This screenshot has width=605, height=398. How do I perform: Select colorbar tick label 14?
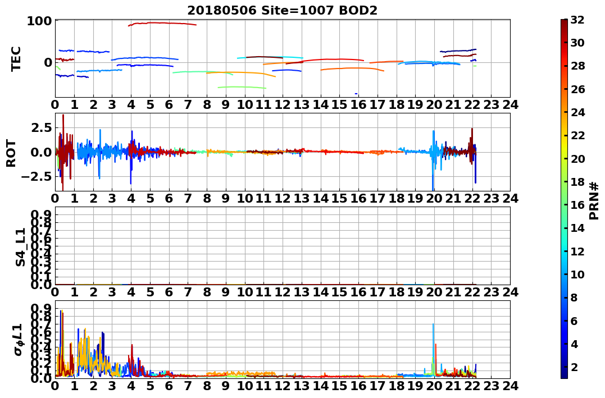pos(577,228)
